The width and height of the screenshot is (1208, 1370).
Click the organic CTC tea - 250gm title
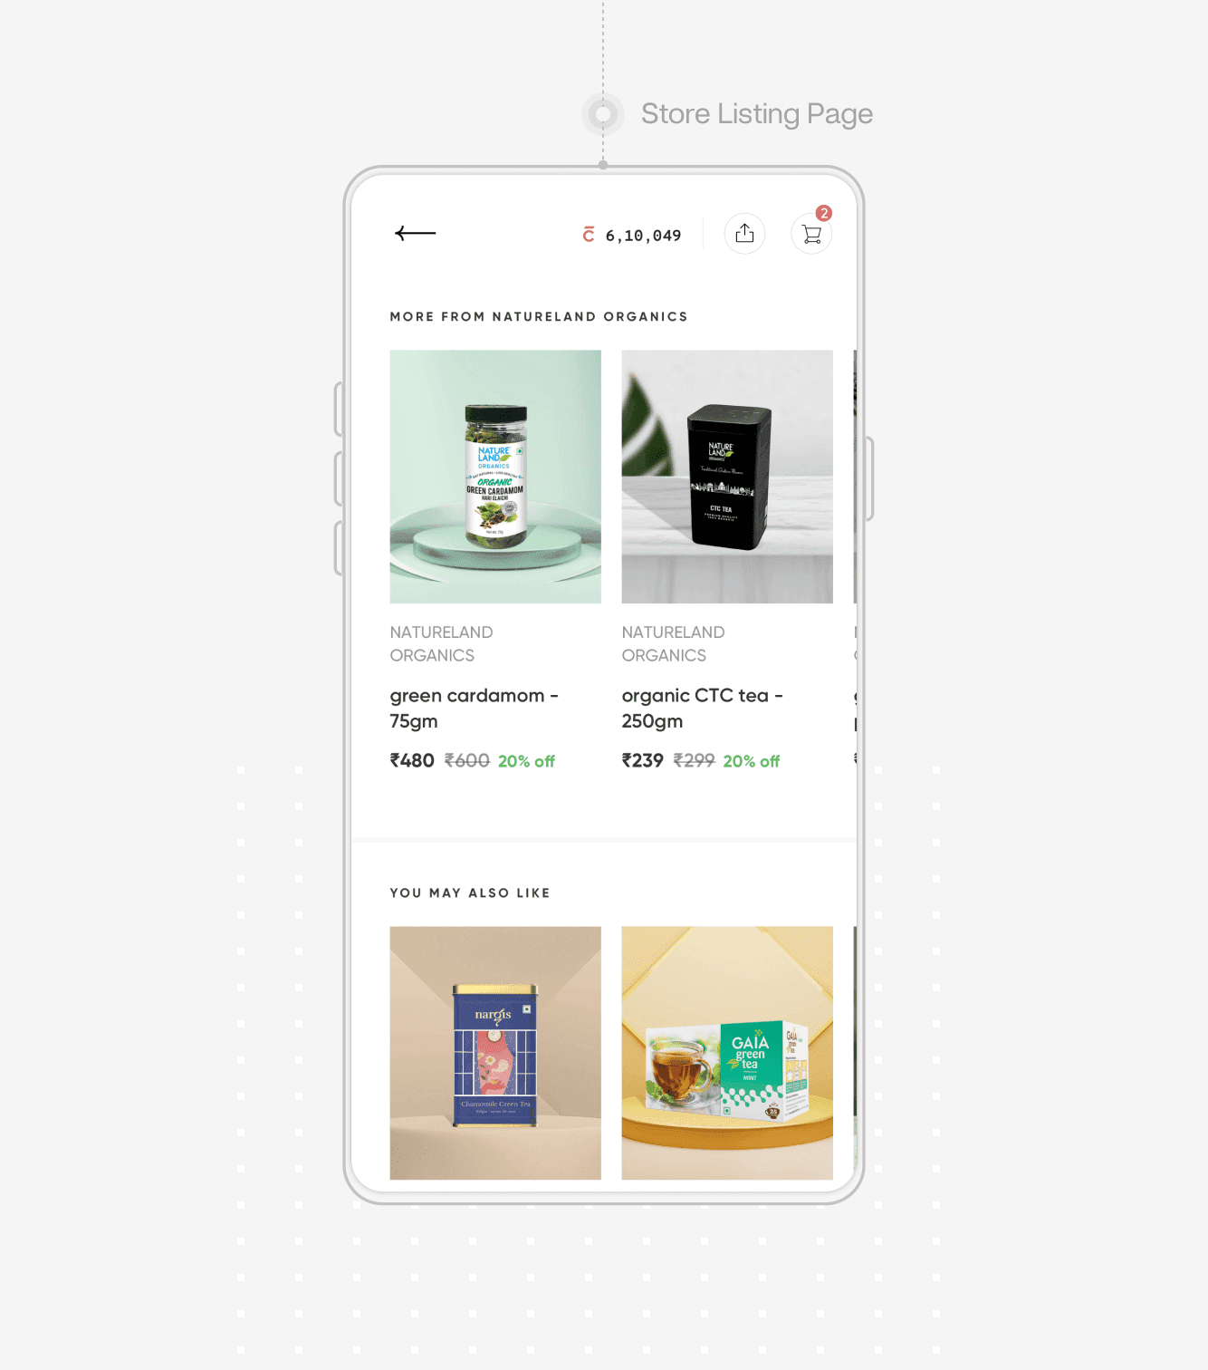click(703, 709)
